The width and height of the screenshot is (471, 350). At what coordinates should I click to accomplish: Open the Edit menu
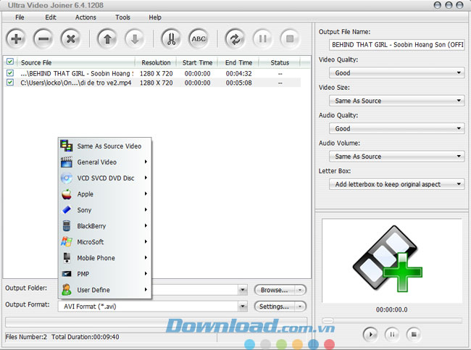pyautogui.click(x=51, y=17)
